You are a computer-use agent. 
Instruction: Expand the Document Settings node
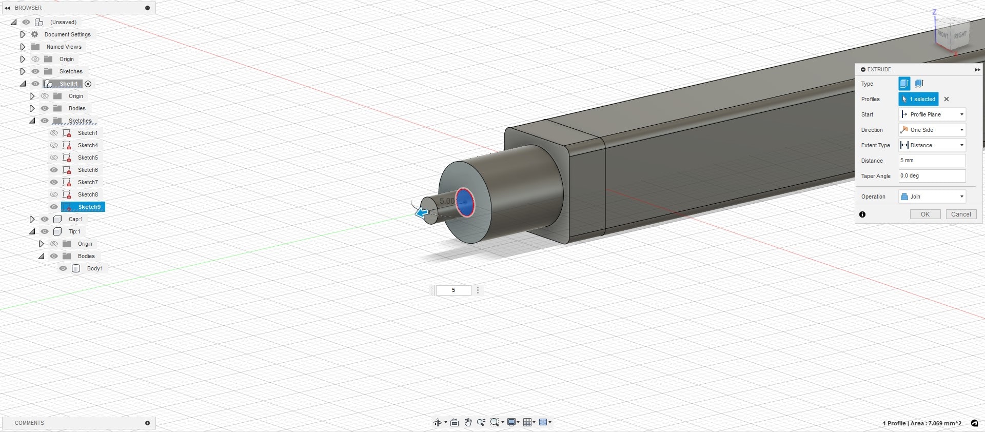pyautogui.click(x=23, y=34)
